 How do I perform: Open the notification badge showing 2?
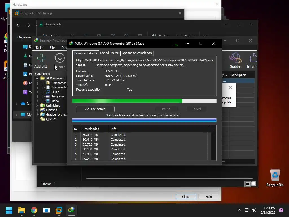click(x=281, y=210)
